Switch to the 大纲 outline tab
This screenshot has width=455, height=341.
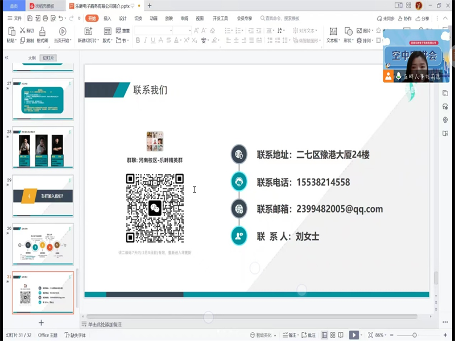point(32,58)
